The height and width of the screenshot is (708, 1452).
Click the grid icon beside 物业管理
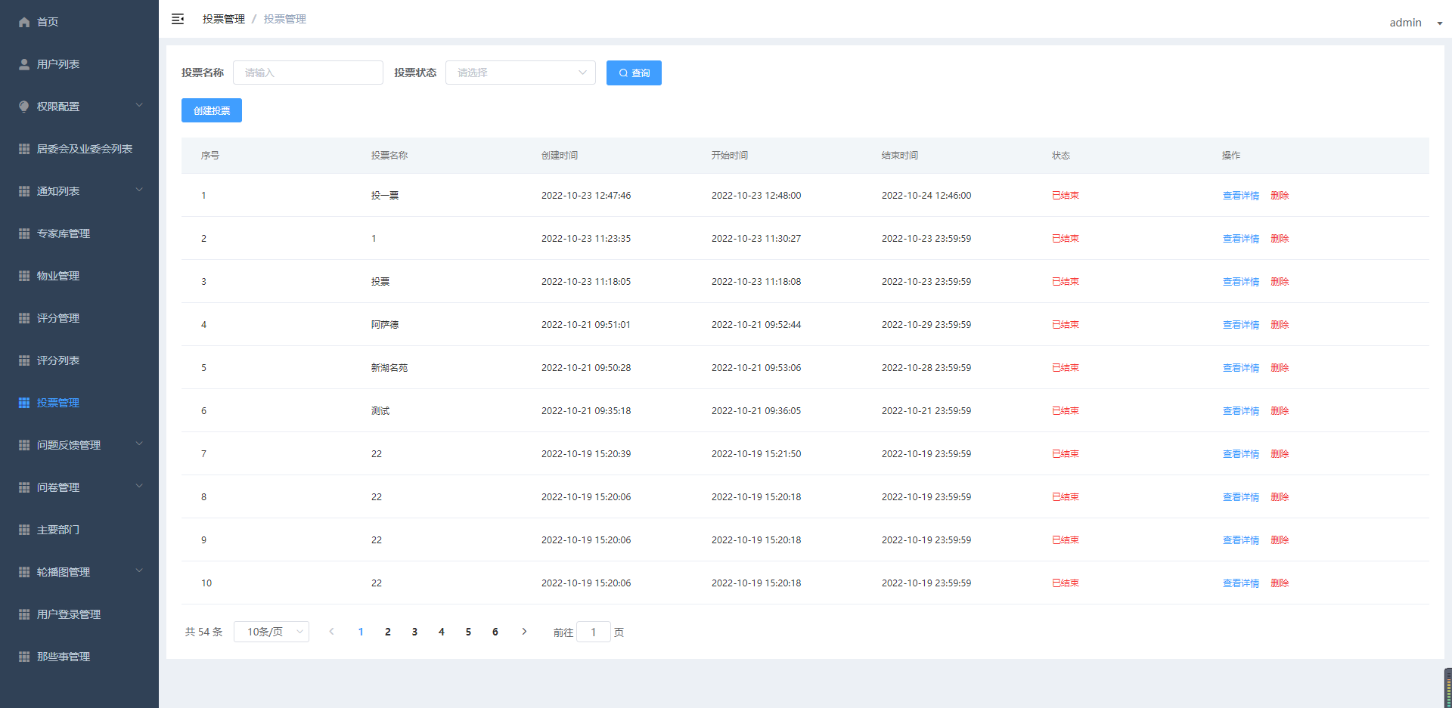click(x=24, y=276)
